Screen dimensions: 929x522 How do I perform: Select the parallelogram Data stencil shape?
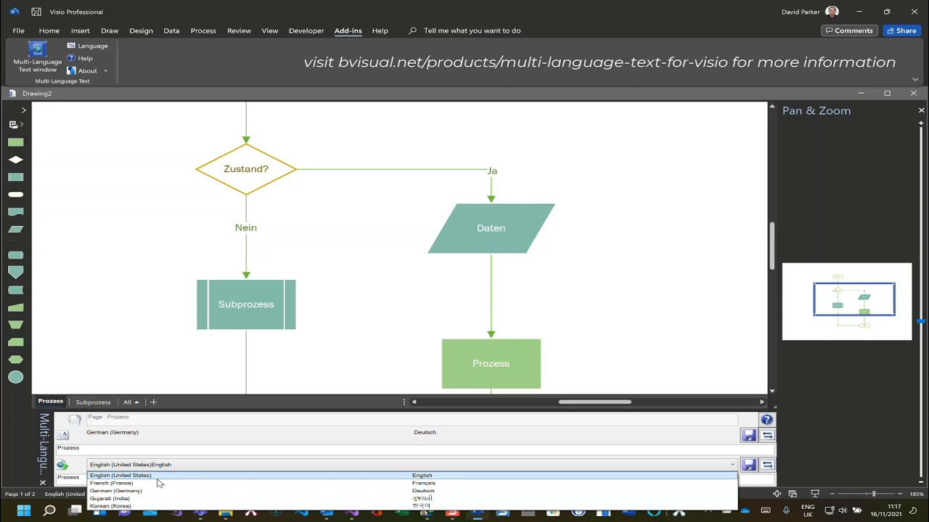point(15,229)
